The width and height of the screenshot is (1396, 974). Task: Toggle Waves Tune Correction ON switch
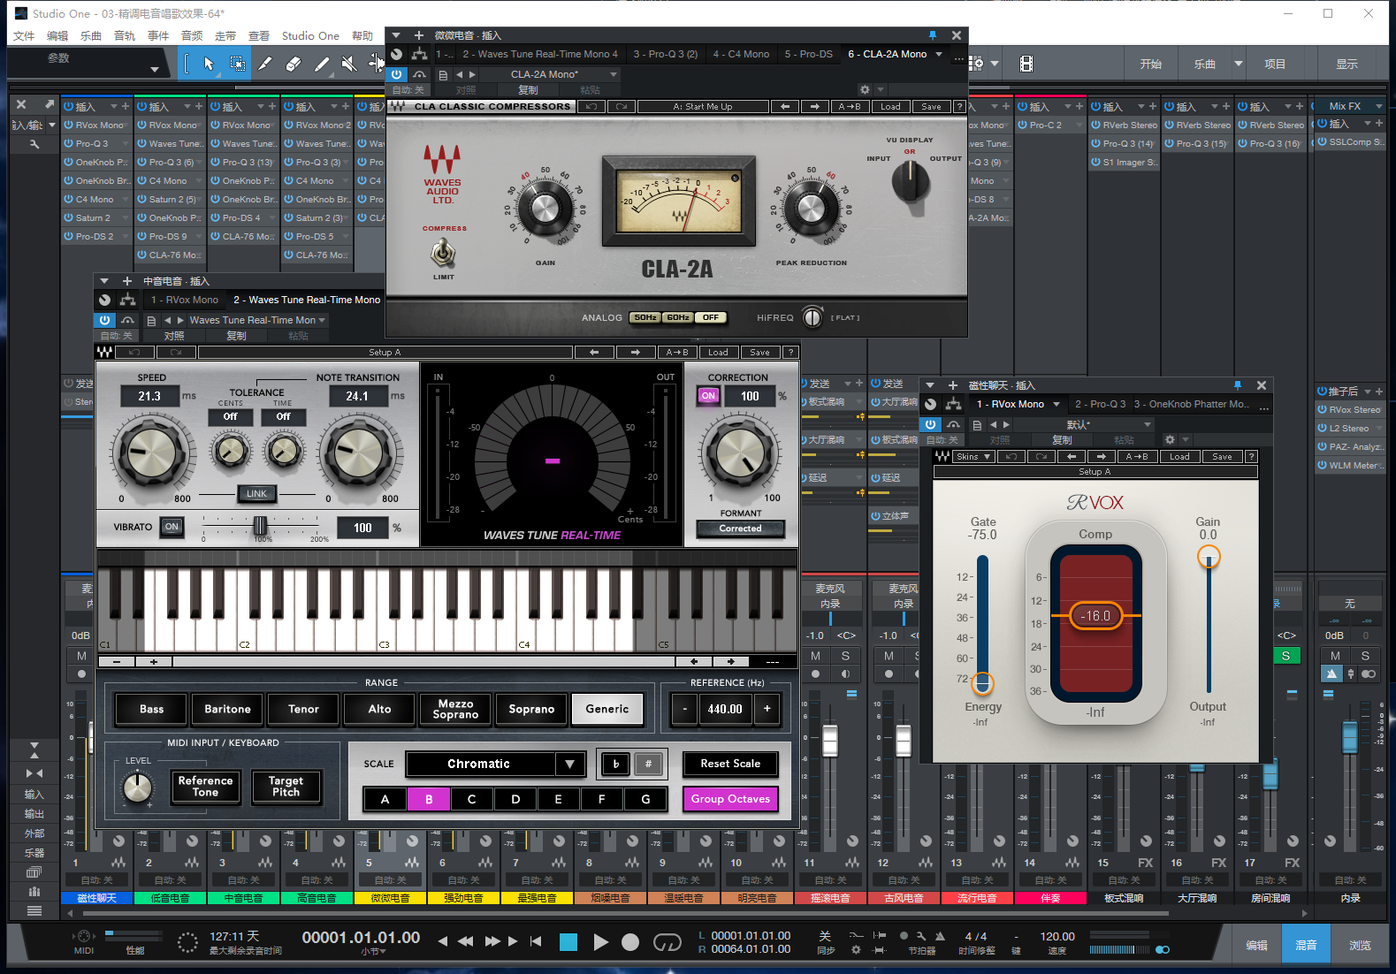click(x=708, y=396)
